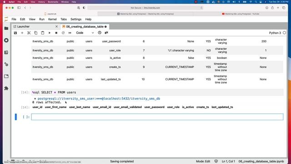Click the kernel status circle indicator
This screenshot has width=291, height=164.
pyautogui.click(x=284, y=33)
